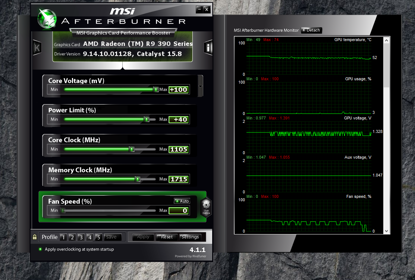Click the Power Limit +40 value field
This screenshot has width=415, height=280.
coord(179,119)
